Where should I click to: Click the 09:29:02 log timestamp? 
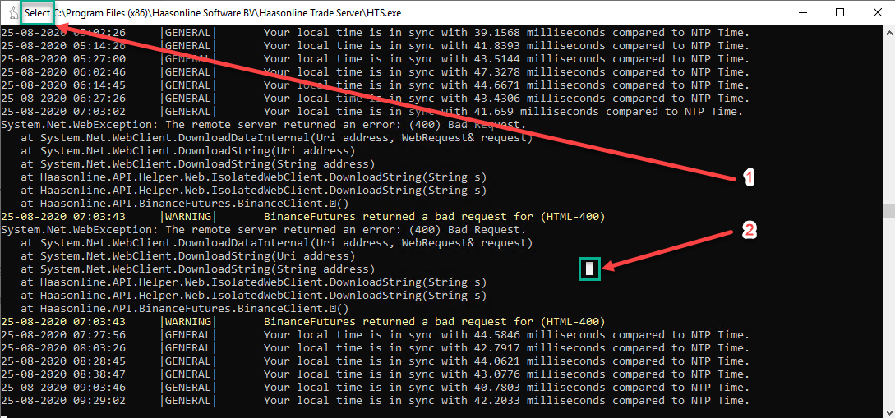pyautogui.click(x=100, y=400)
